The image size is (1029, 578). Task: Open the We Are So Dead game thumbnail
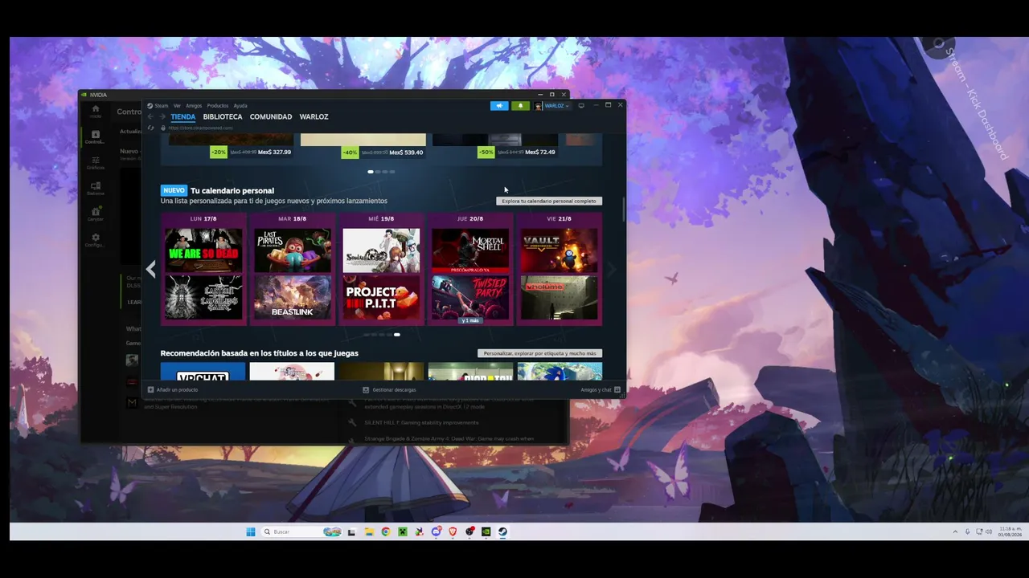[203, 250]
